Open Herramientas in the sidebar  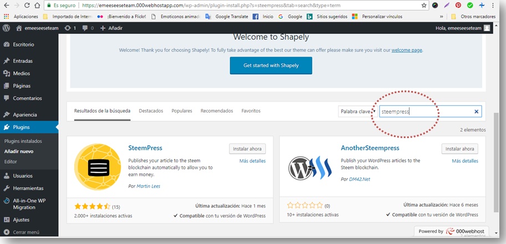pyautogui.click(x=29, y=188)
